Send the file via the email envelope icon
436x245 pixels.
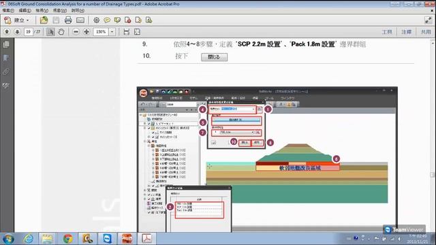point(80,20)
